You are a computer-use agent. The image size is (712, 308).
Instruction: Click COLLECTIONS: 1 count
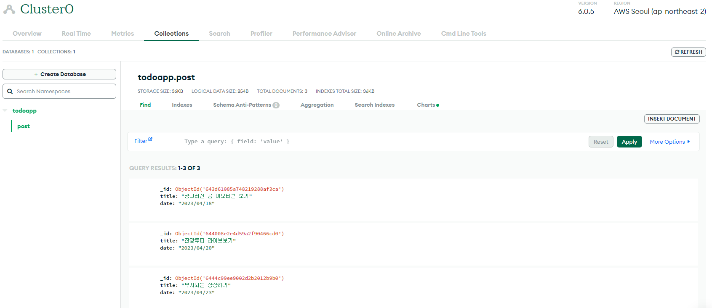pos(56,52)
